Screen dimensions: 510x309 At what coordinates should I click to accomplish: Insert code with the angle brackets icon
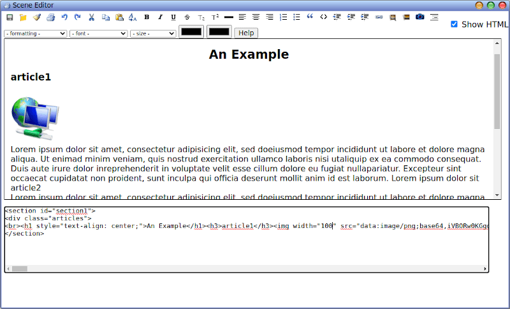coord(323,17)
